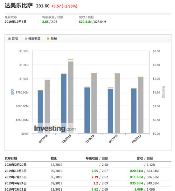Click the 12/2018 x-axis label
This screenshot has height=191, width=175.
(66, 139)
